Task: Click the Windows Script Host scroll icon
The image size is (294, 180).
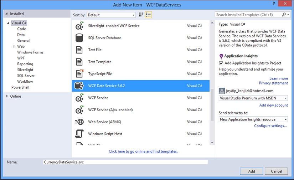Action: 79,134
